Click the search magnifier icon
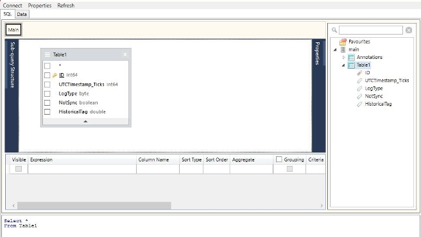The height and width of the screenshot is (237, 421). 334,30
